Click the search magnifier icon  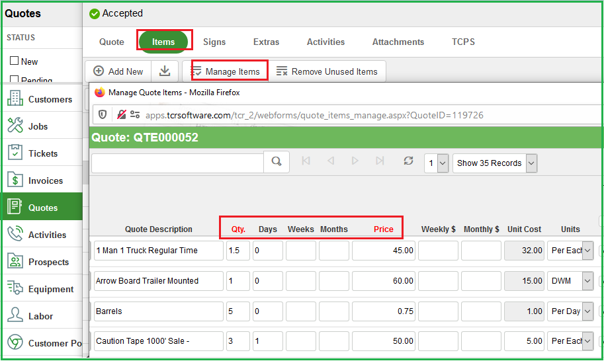[277, 161]
